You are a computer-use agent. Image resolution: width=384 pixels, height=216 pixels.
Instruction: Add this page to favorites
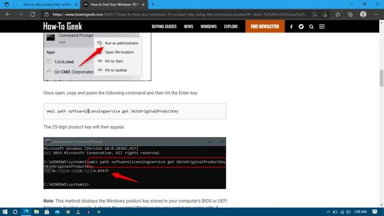(x=325, y=14)
